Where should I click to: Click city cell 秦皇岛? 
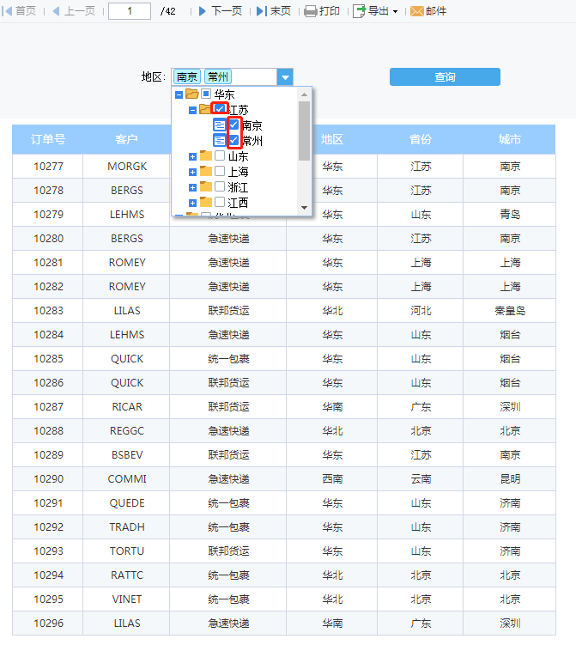[510, 311]
